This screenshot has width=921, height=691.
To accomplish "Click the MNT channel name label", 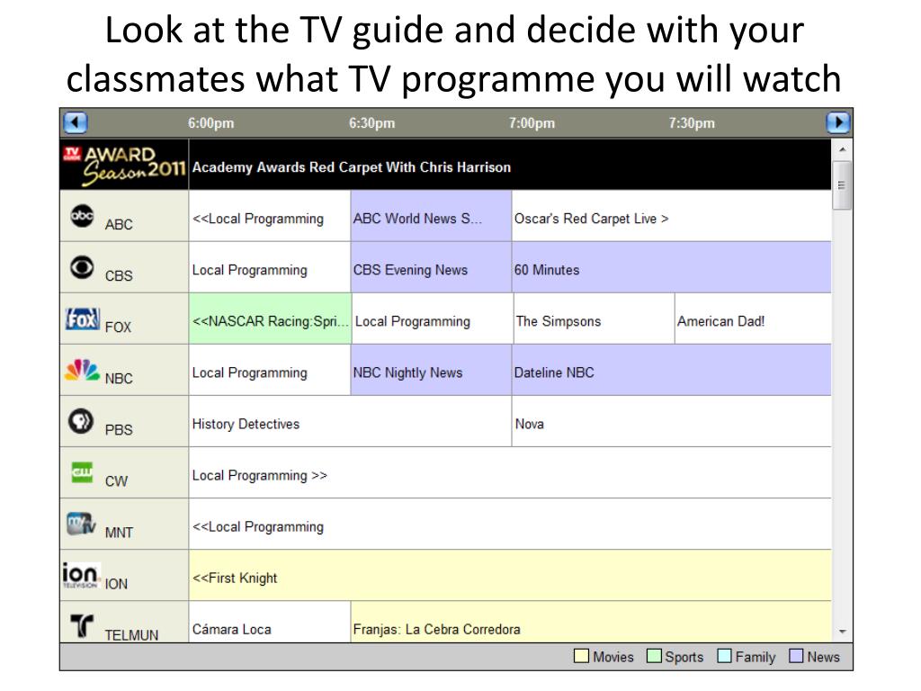I will 119,533.
